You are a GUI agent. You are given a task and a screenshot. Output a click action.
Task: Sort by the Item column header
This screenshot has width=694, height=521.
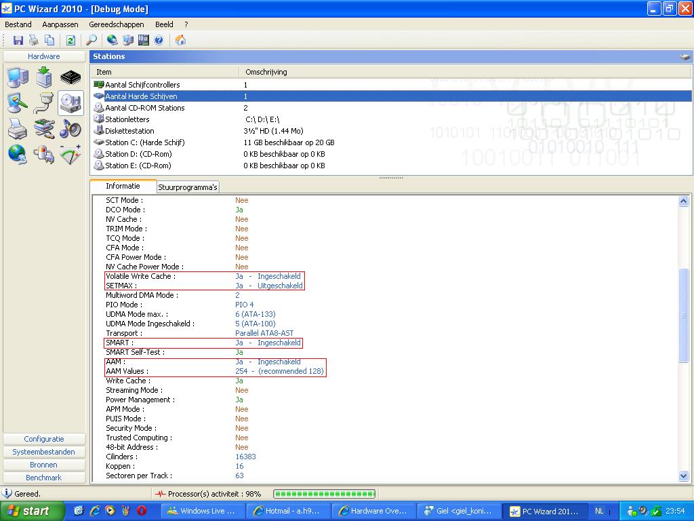point(165,72)
